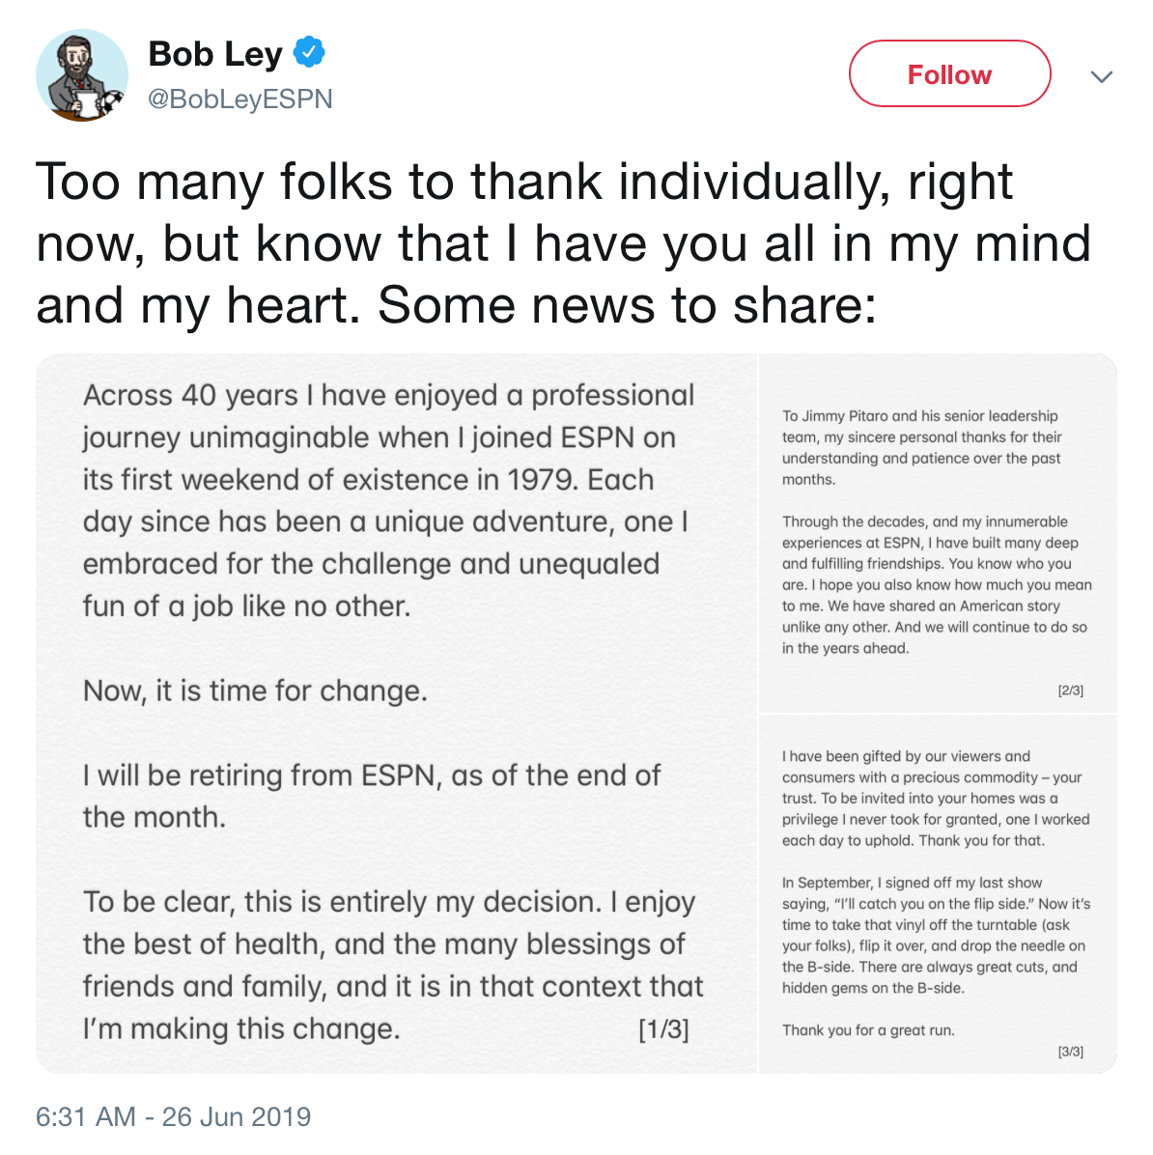Click the [1/3] page marker
1153x1155 pixels.
(663, 1029)
